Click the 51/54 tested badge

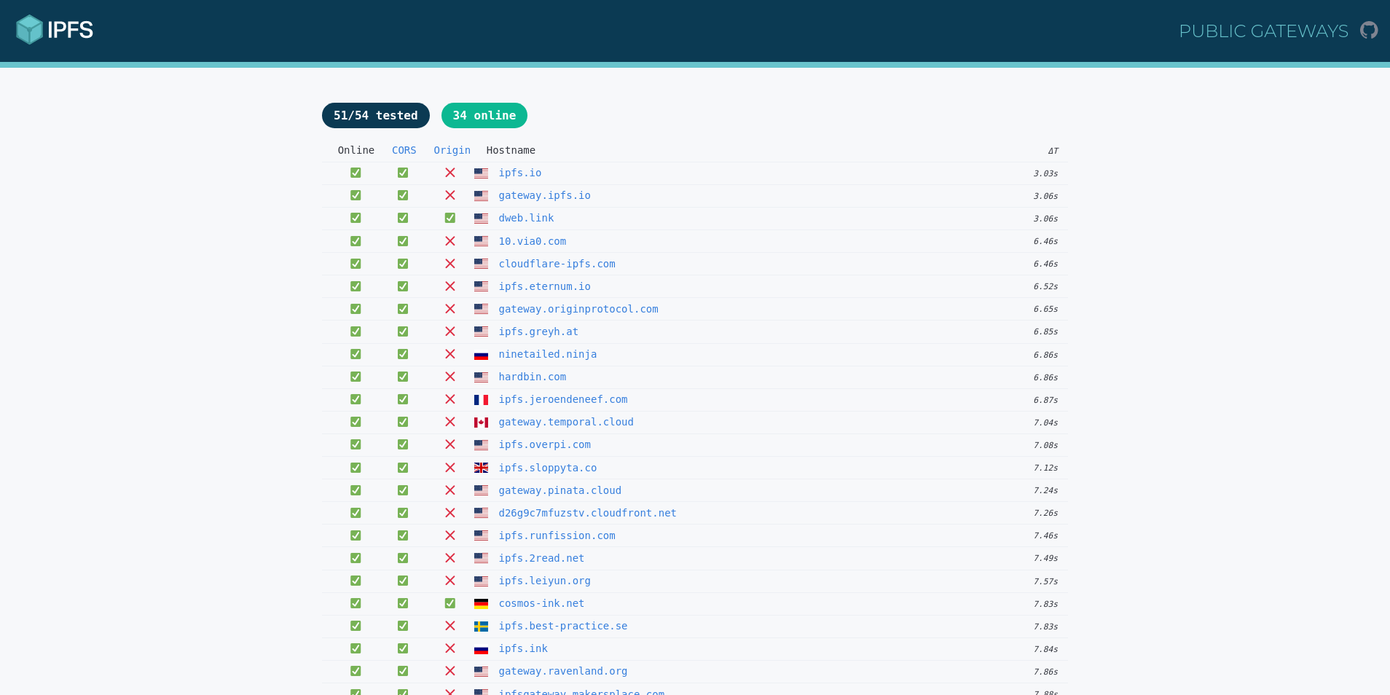click(375, 115)
